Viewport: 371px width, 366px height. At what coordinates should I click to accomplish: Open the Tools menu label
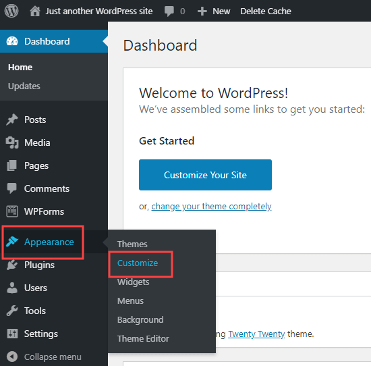click(35, 311)
